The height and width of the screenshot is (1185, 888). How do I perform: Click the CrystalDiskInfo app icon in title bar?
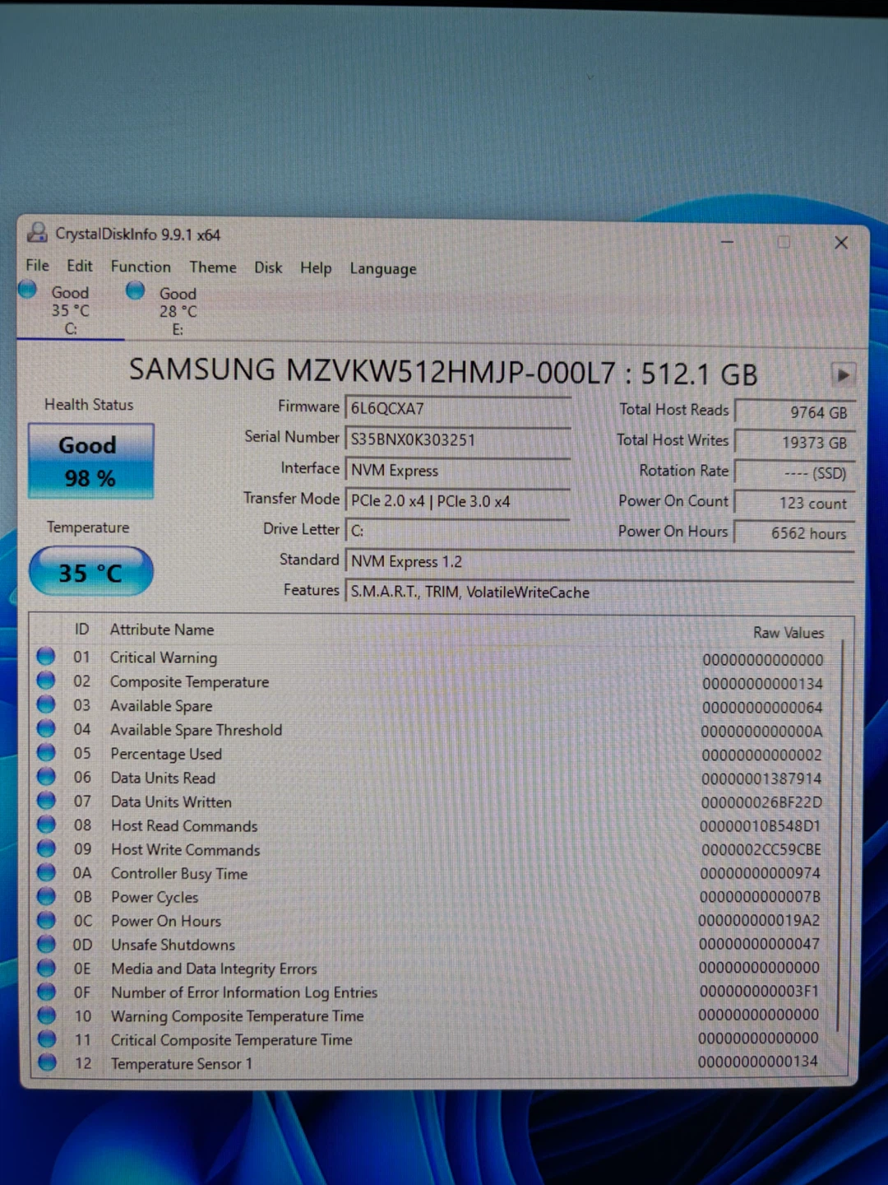point(37,232)
